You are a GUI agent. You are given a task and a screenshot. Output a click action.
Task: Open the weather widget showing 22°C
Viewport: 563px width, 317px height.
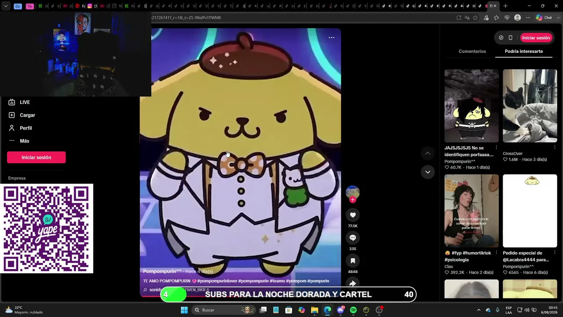[24, 310]
